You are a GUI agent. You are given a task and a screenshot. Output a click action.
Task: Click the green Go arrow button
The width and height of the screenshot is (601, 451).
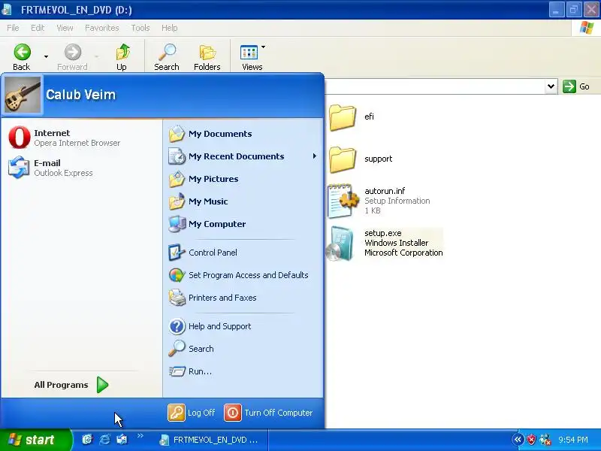coord(569,86)
